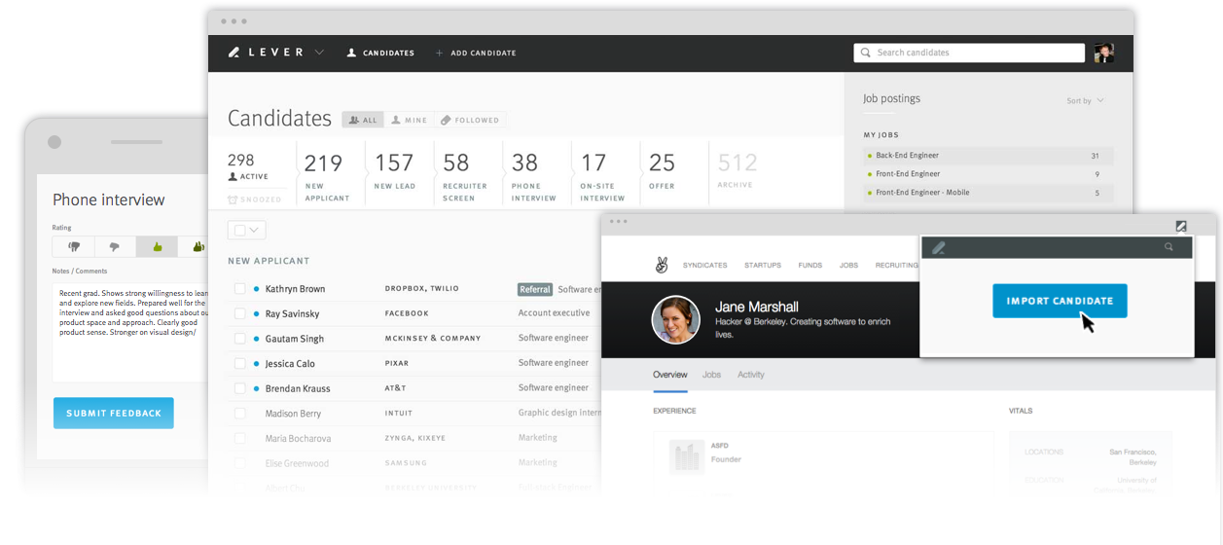
Task: Select the strong thumbs-down rating
Action: 74,247
